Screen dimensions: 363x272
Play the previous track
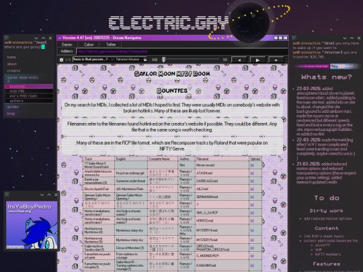239,60
